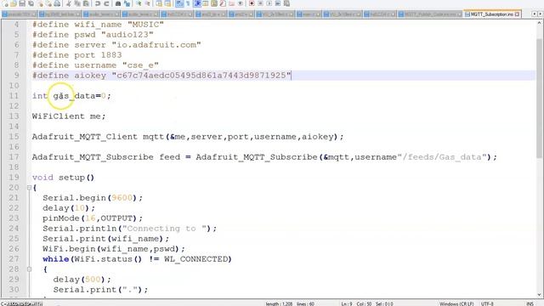Click the length : 1,208 status entry
Screen dimensions: 544x306
pos(279,303)
